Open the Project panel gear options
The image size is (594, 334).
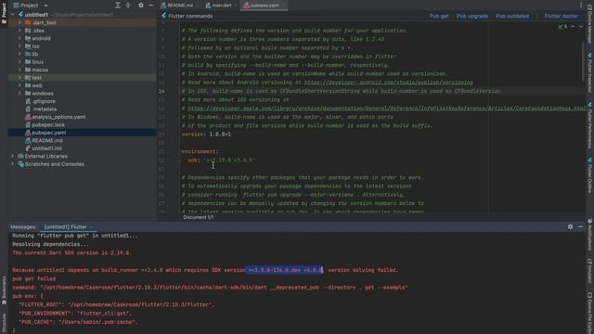(x=141, y=6)
